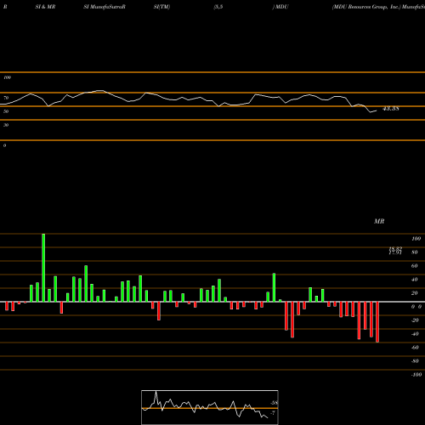Click the 70 level label on the RSI chart
The width and height of the screenshot is (425, 425).
pyautogui.click(x=6, y=98)
